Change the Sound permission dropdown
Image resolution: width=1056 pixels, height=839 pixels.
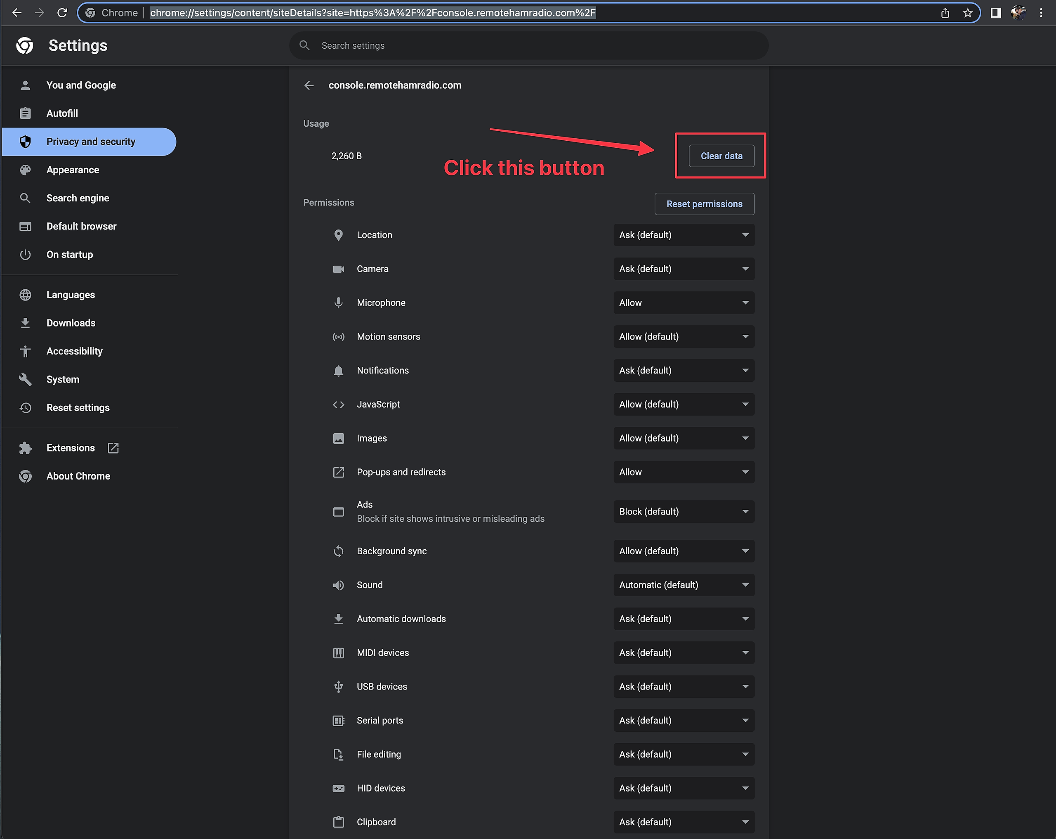click(x=683, y=585)
